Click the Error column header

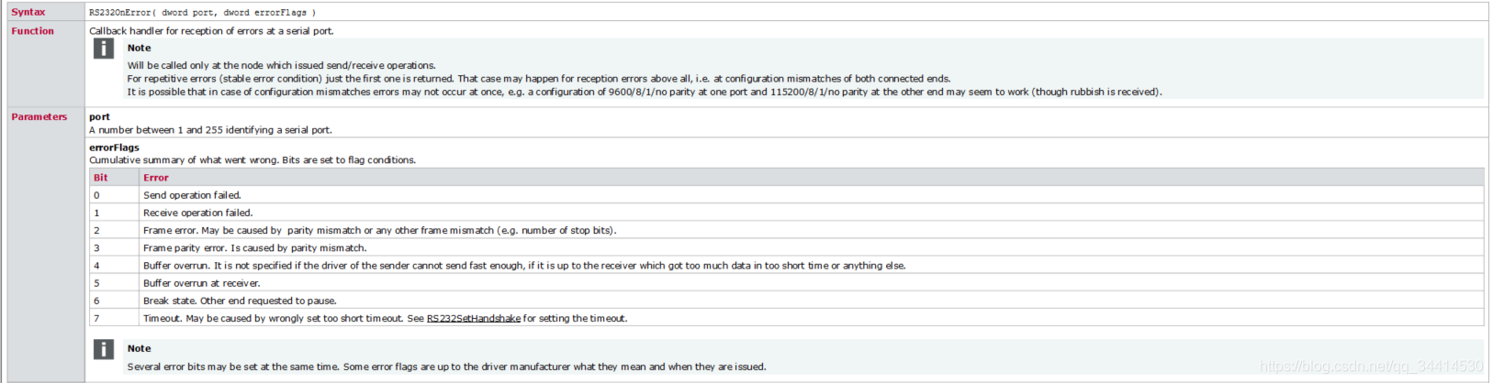coord(156,178)
